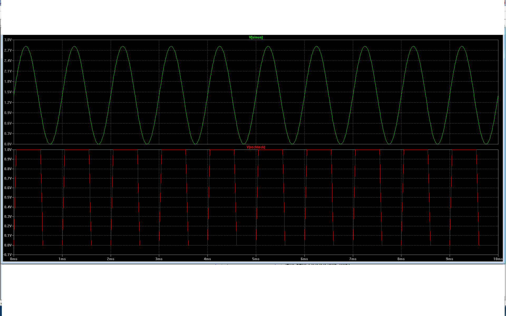Click the 0.8V axis label

8,169
